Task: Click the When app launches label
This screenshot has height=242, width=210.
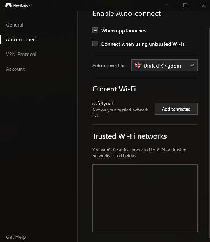Action: (124, 31)
